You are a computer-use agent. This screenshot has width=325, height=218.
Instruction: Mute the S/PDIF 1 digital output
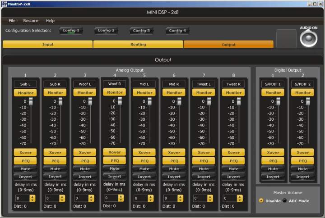click(x=273, y=169)
